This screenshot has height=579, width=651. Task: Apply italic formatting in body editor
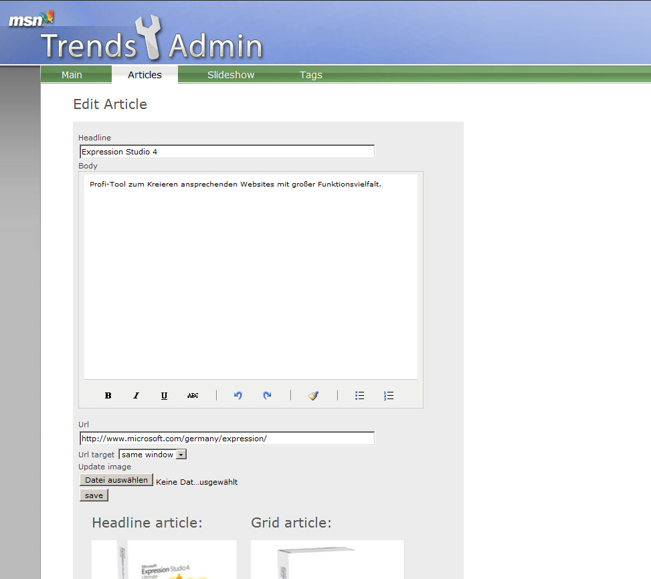[136, 395]
